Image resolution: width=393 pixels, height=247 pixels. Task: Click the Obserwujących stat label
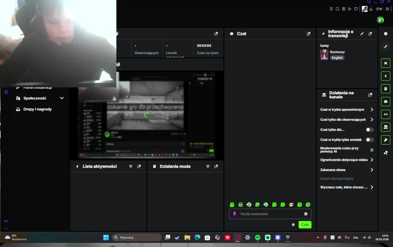pyautogui.click(x=147, y=53)
